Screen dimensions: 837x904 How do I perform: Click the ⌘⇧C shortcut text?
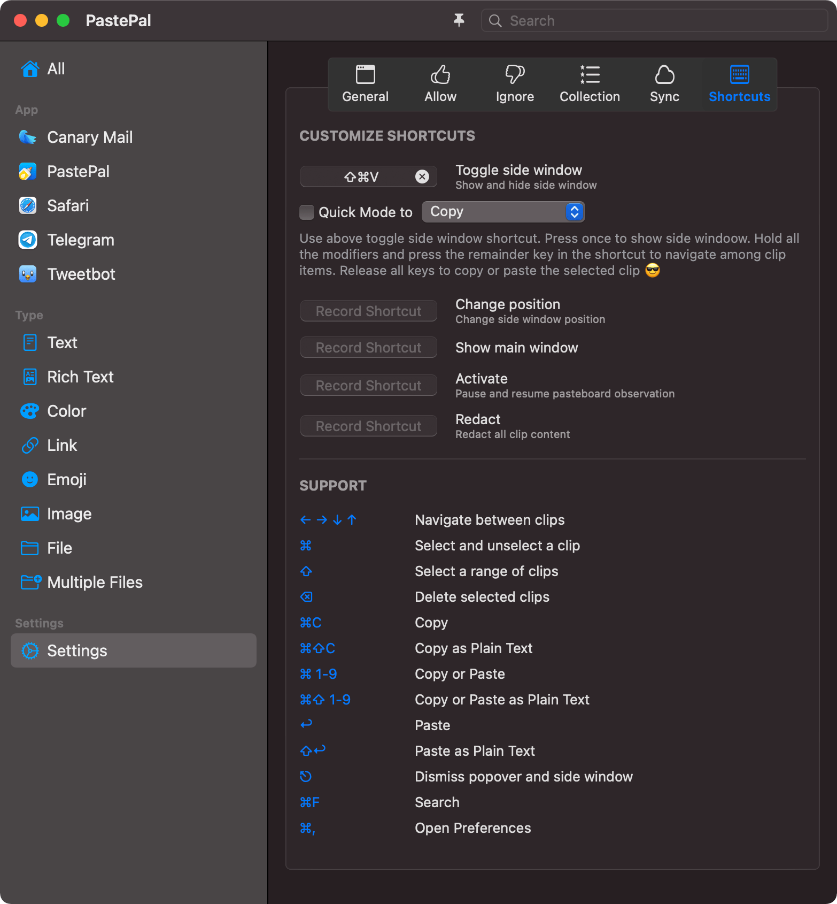pos(317,648)
